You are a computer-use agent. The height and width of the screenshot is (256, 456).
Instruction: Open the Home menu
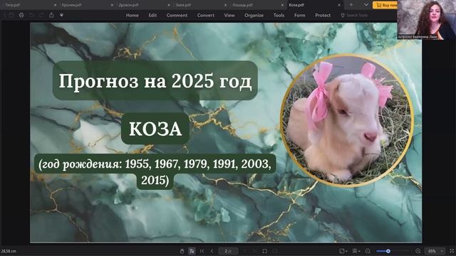pos(133,16)
